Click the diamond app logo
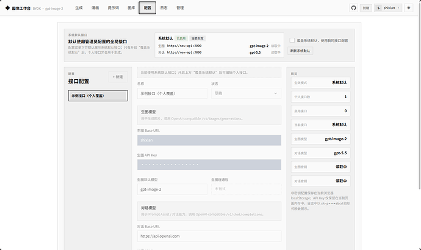 tap(7, 8)
